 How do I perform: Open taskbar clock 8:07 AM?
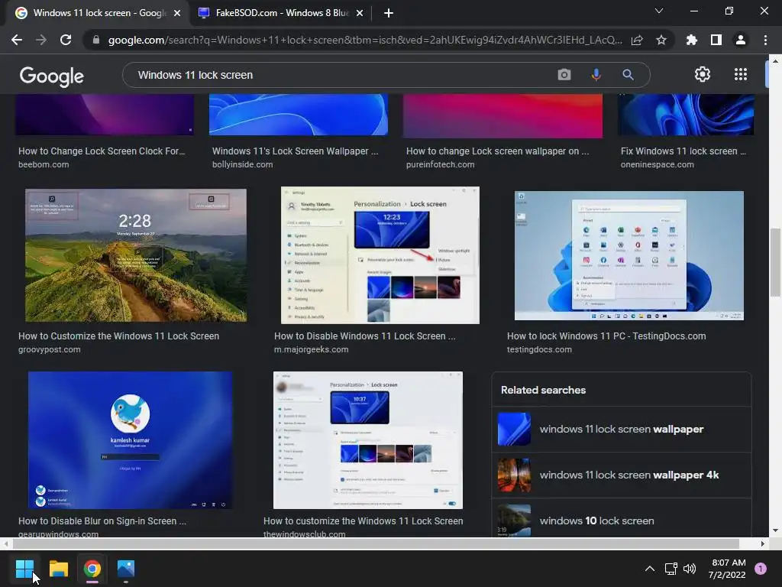(727, 569)
